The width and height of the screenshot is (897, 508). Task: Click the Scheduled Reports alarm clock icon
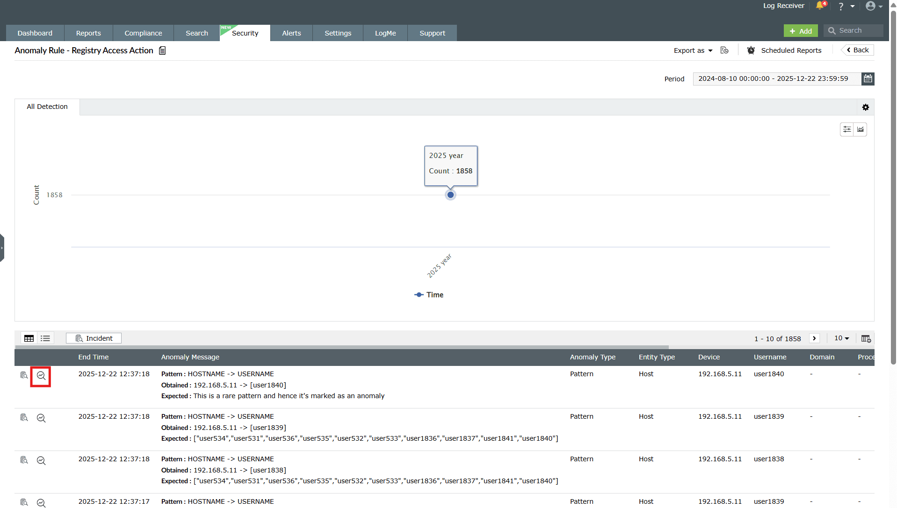click(x=751, y=50)
